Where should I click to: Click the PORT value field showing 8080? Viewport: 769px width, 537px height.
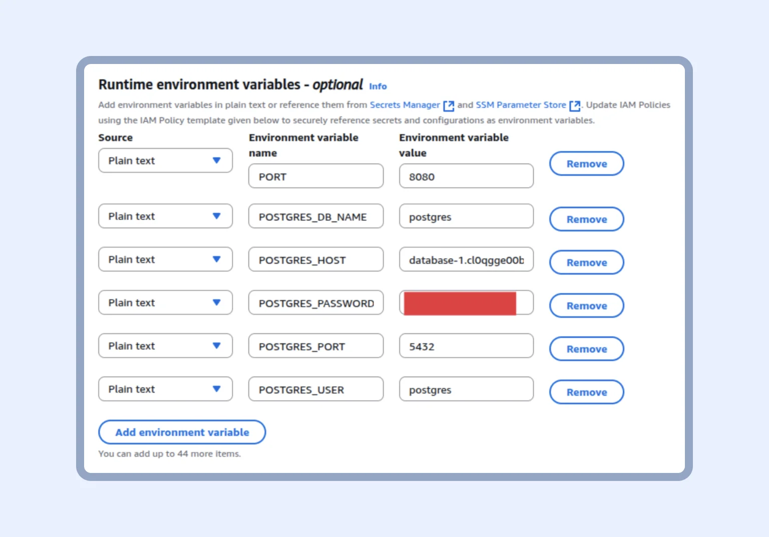click(x=466, y=176)
